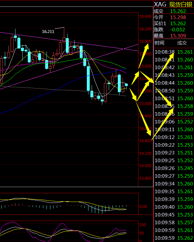Image resolution: width=194 pixels, height=242 pixels.
Task: Click the bottom oscillator panel with magenta line
Action: click(69, 231)
